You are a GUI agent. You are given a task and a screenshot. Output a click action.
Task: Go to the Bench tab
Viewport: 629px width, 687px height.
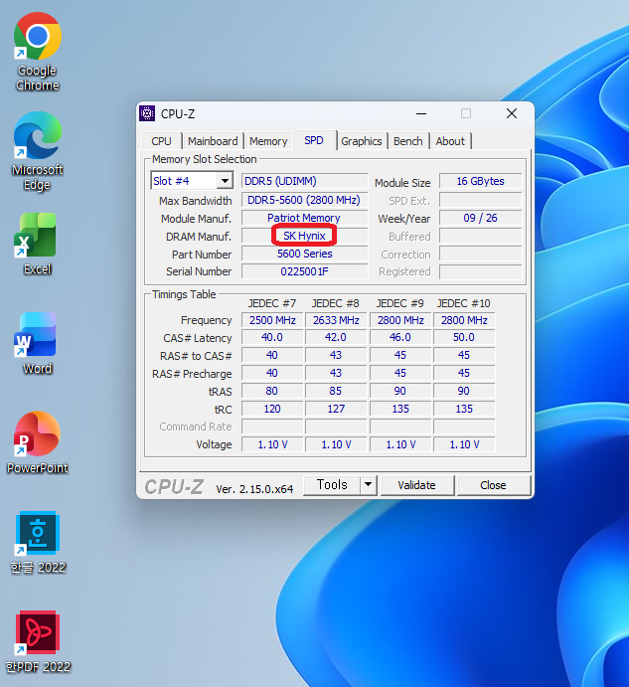407,141
